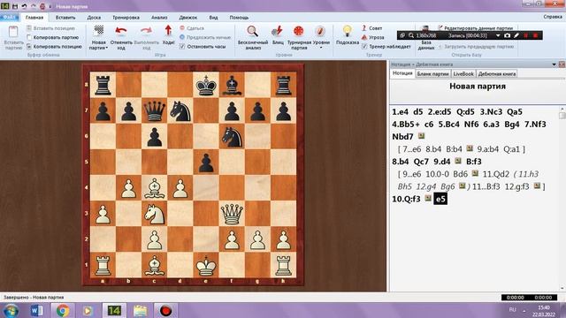Image resolution: width=566 pixels, height=318 pixels.
Task: Click the annotation icon after 10.Q:f3
Action: coord(428,198)
